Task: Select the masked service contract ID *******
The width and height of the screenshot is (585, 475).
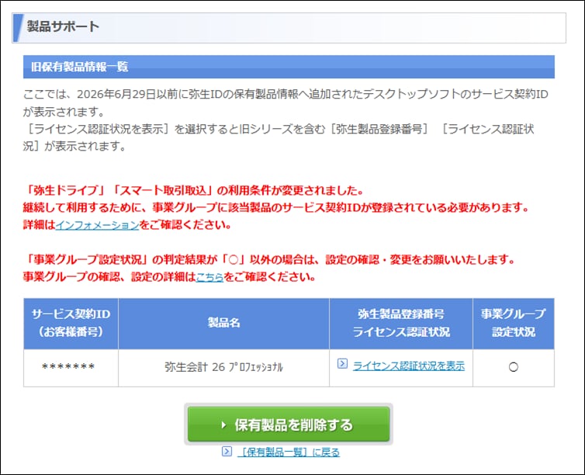Action: point(68,367)
